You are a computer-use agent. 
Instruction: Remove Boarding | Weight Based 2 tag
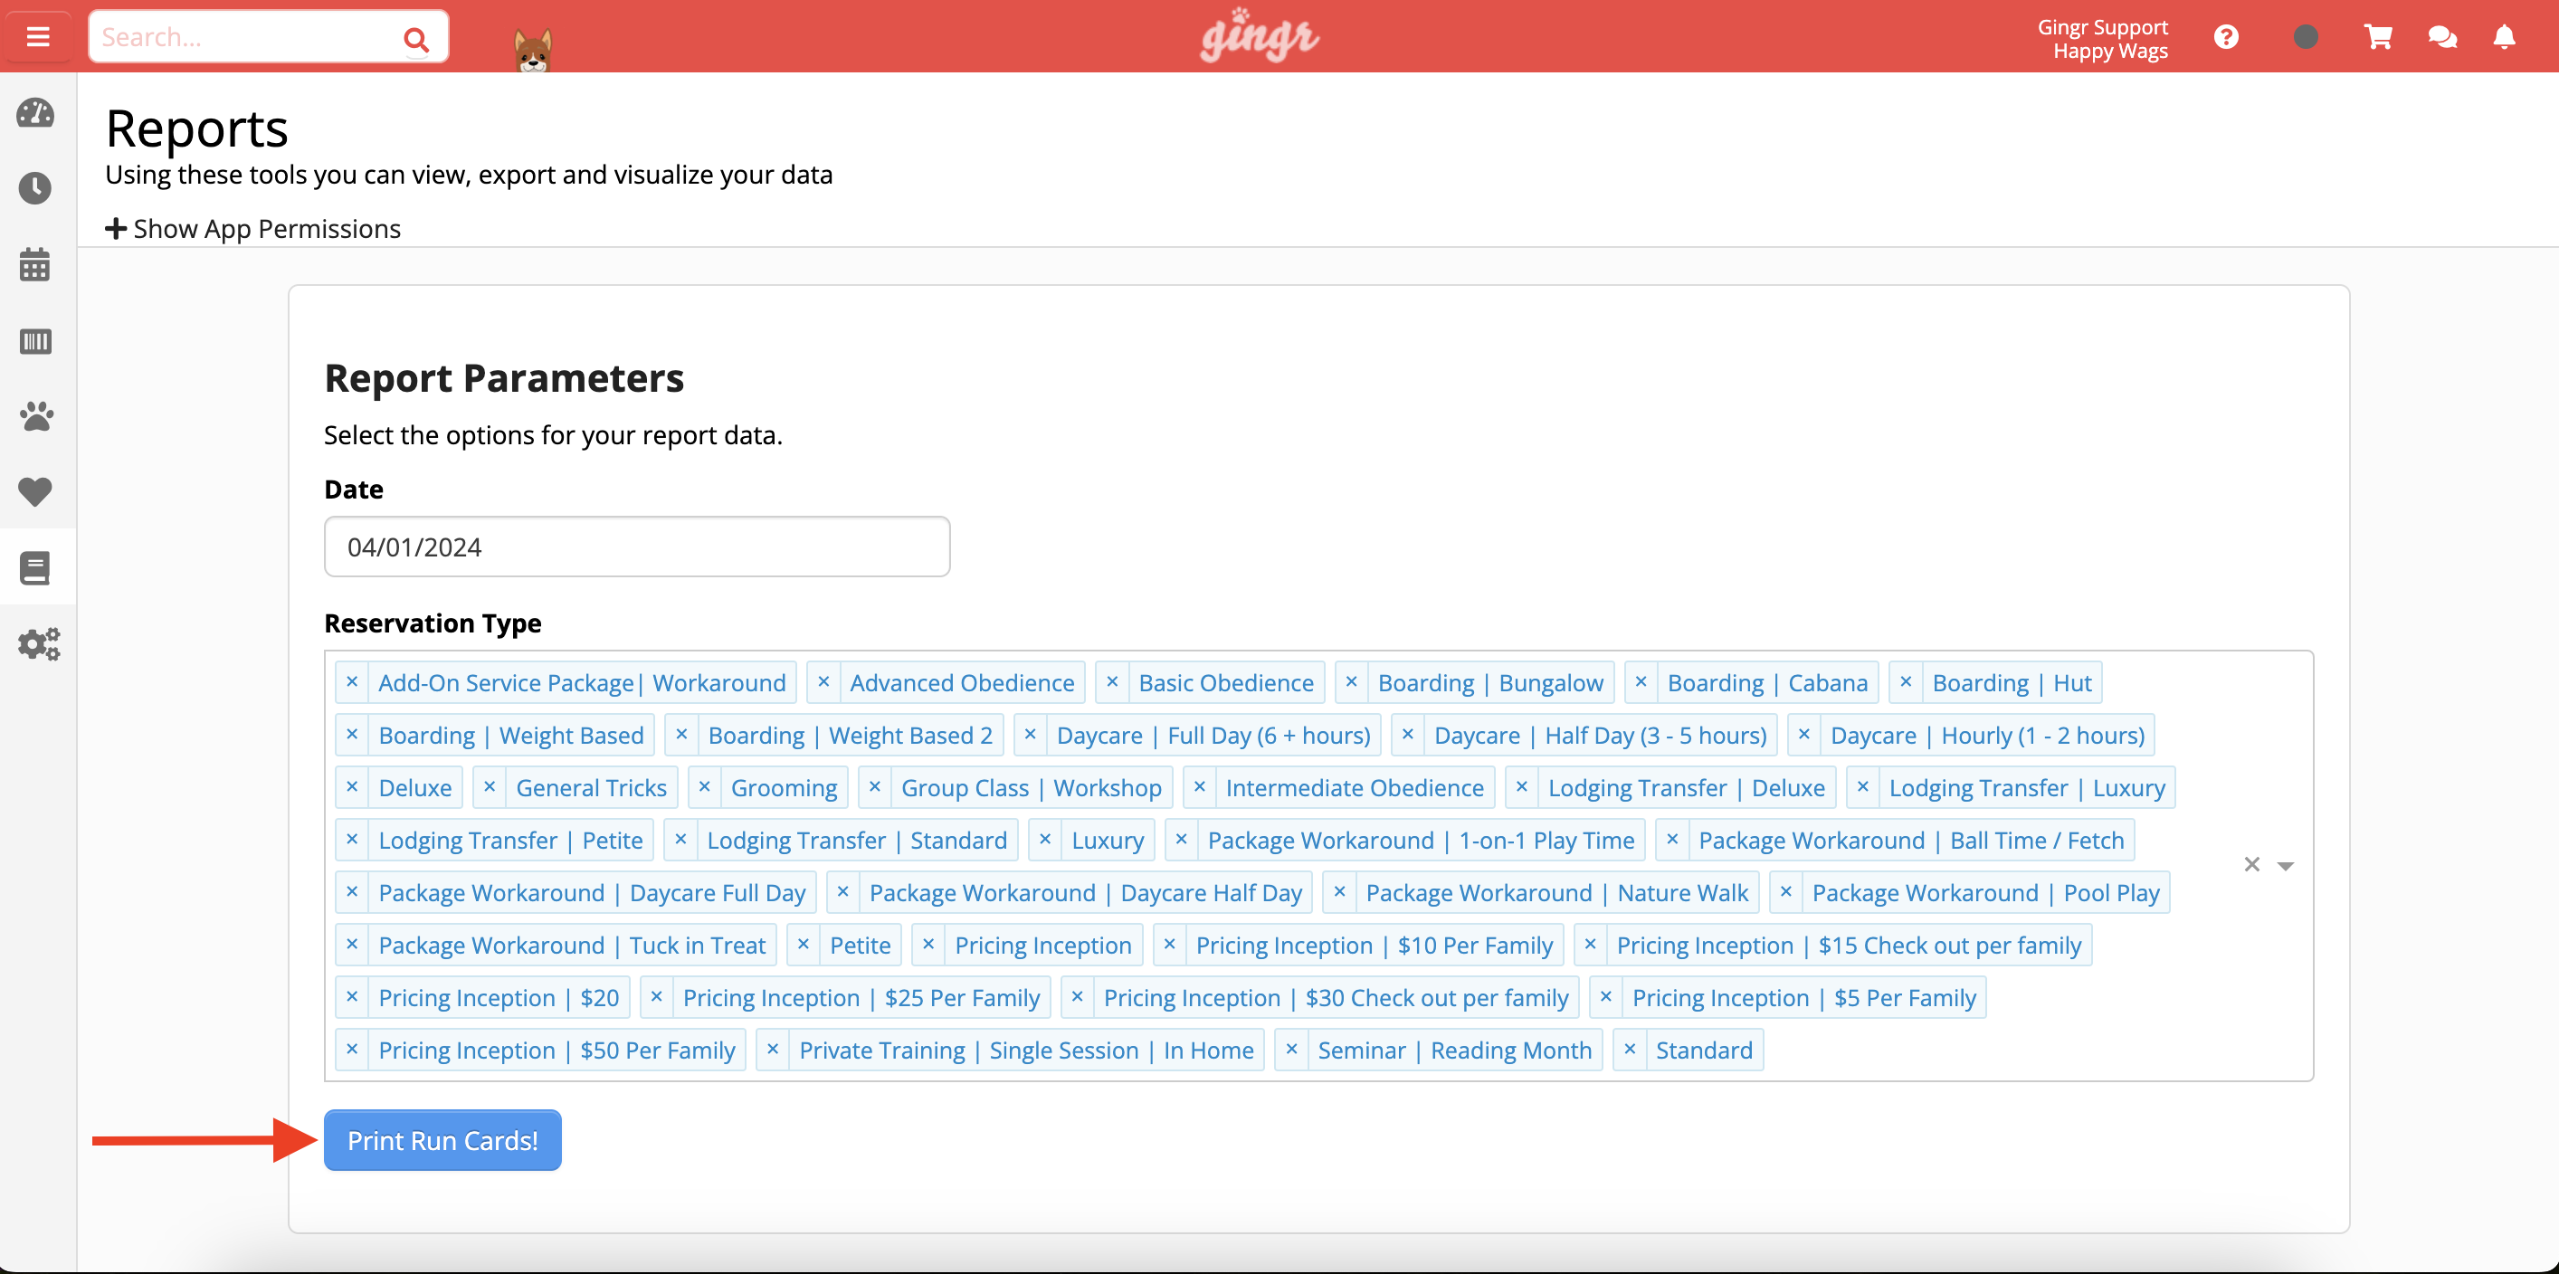681,735
